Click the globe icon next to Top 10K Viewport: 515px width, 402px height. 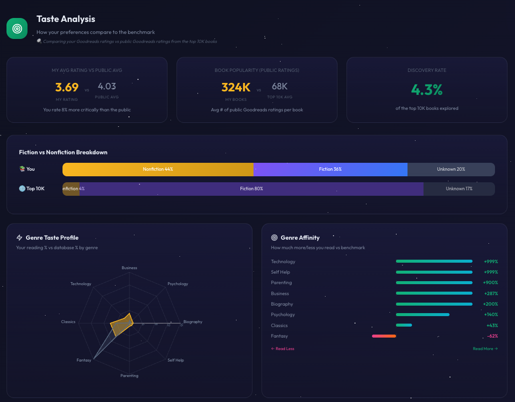point(22,189)
